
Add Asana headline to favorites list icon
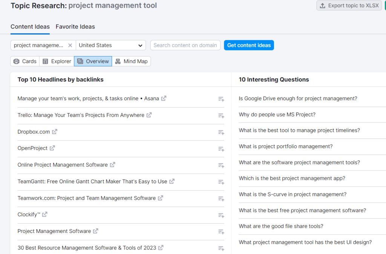221,99
